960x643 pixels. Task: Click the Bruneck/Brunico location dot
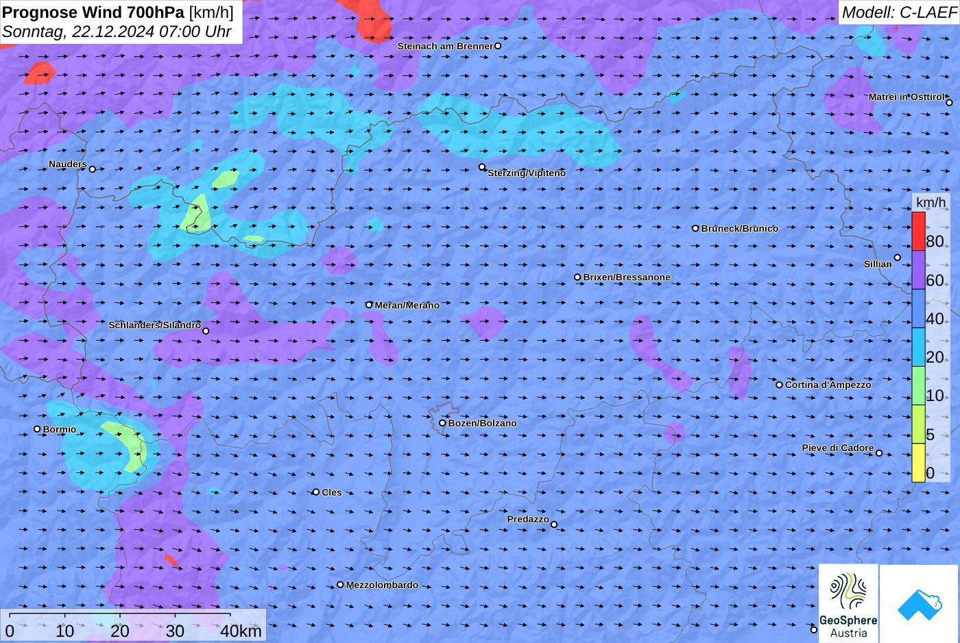(695, 228)
